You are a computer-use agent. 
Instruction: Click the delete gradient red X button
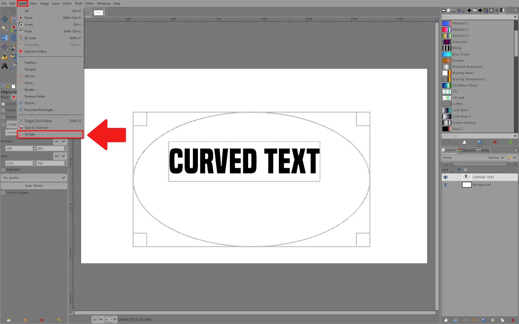pyautogui.click(x=495, y=142)
